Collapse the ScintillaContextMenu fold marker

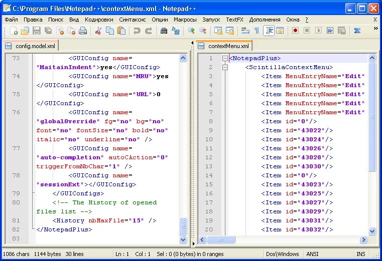tap(225, 67)
